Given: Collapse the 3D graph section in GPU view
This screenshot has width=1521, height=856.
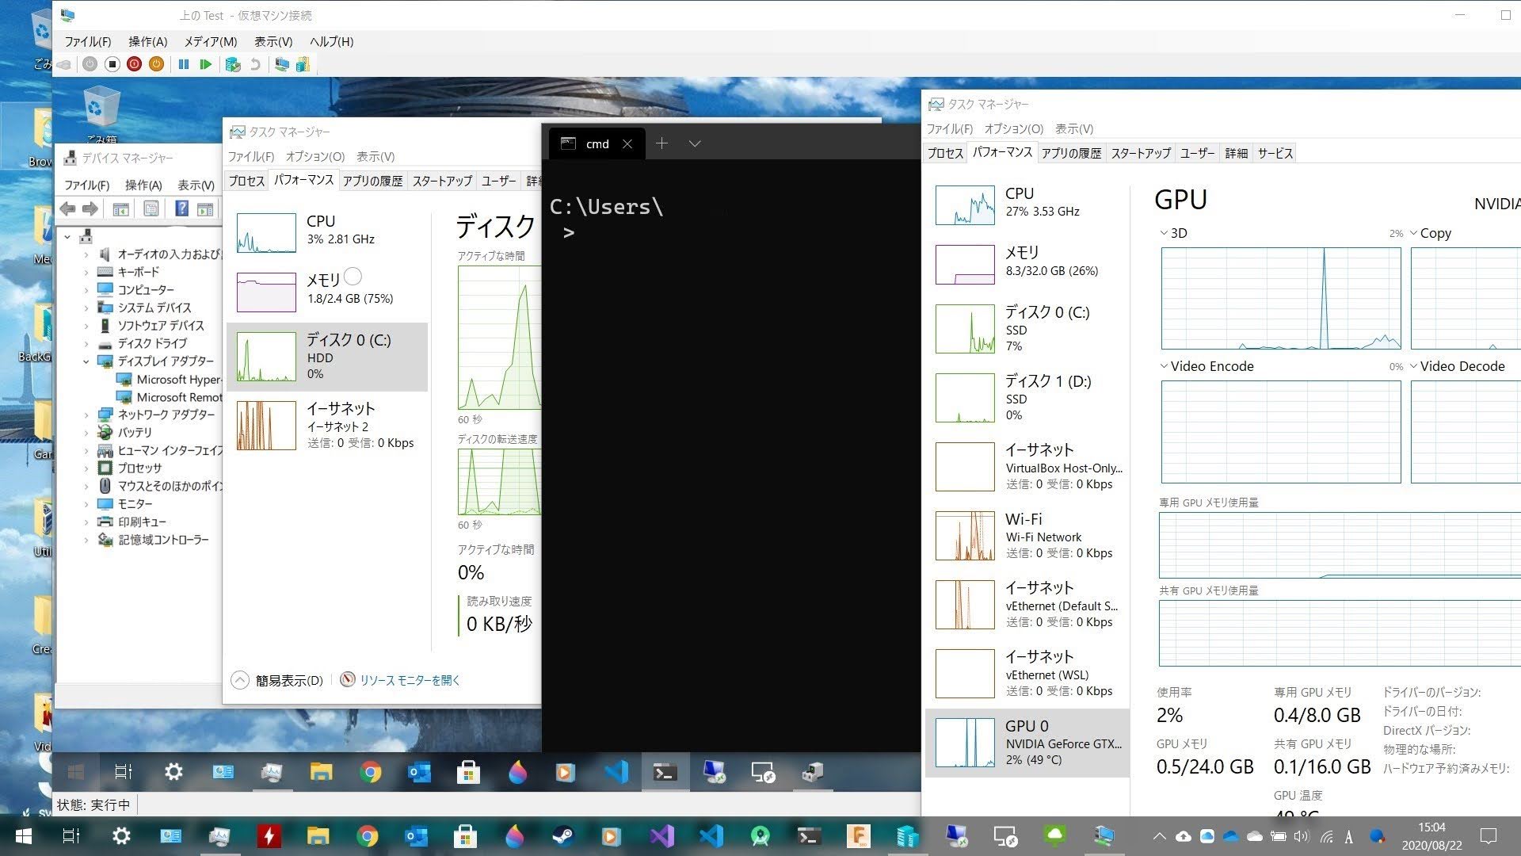Looking at the screenshot, I should pos(1163,232).
